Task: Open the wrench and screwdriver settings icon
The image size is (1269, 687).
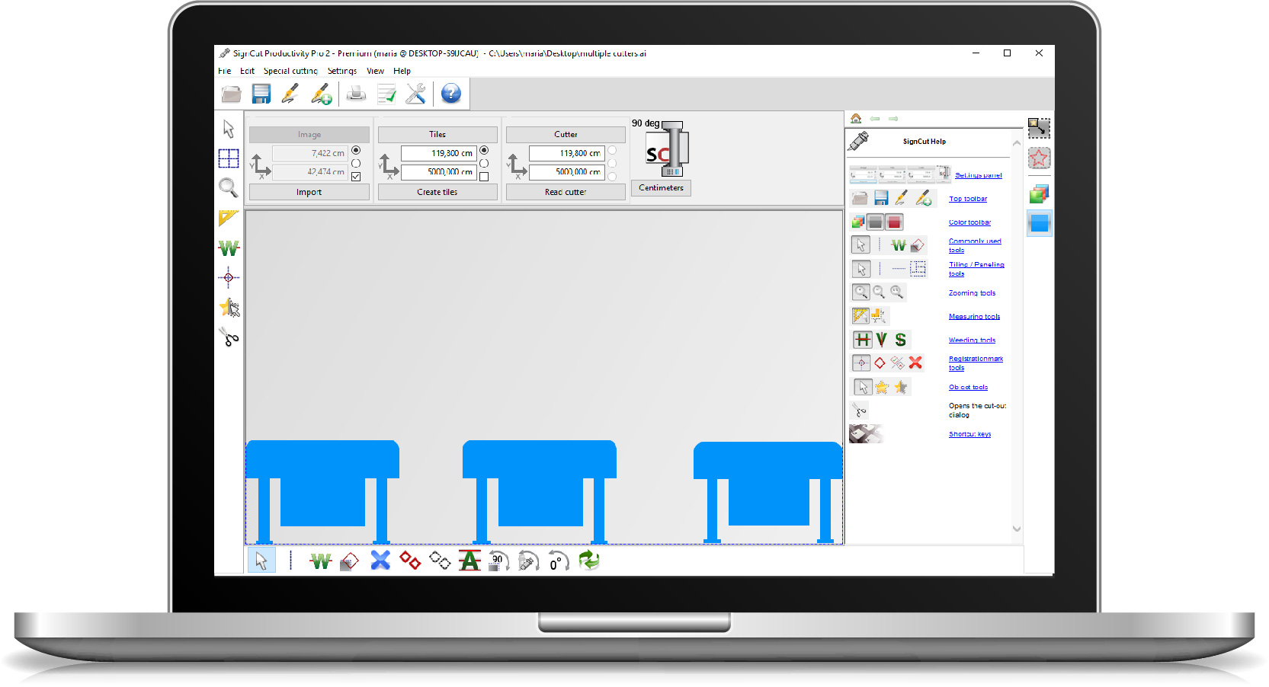Action: [415, 94]
